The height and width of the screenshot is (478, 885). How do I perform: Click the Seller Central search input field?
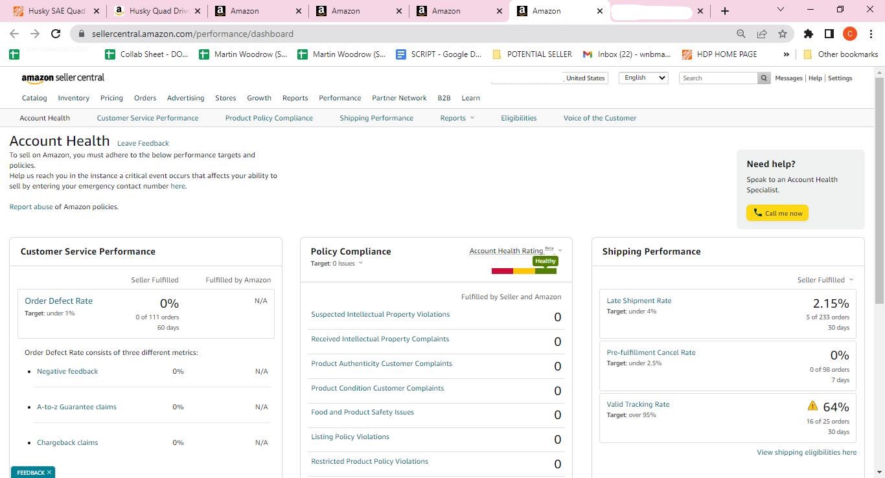pos(718,78)
